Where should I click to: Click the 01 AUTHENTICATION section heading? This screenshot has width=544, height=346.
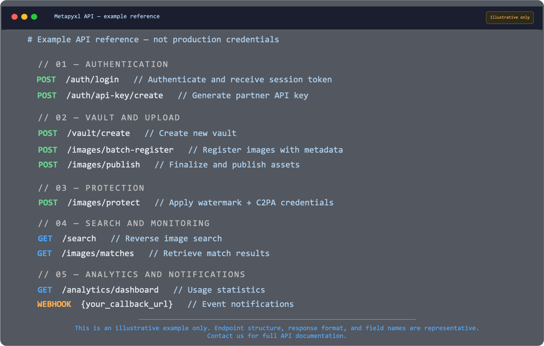pos(103,64)
